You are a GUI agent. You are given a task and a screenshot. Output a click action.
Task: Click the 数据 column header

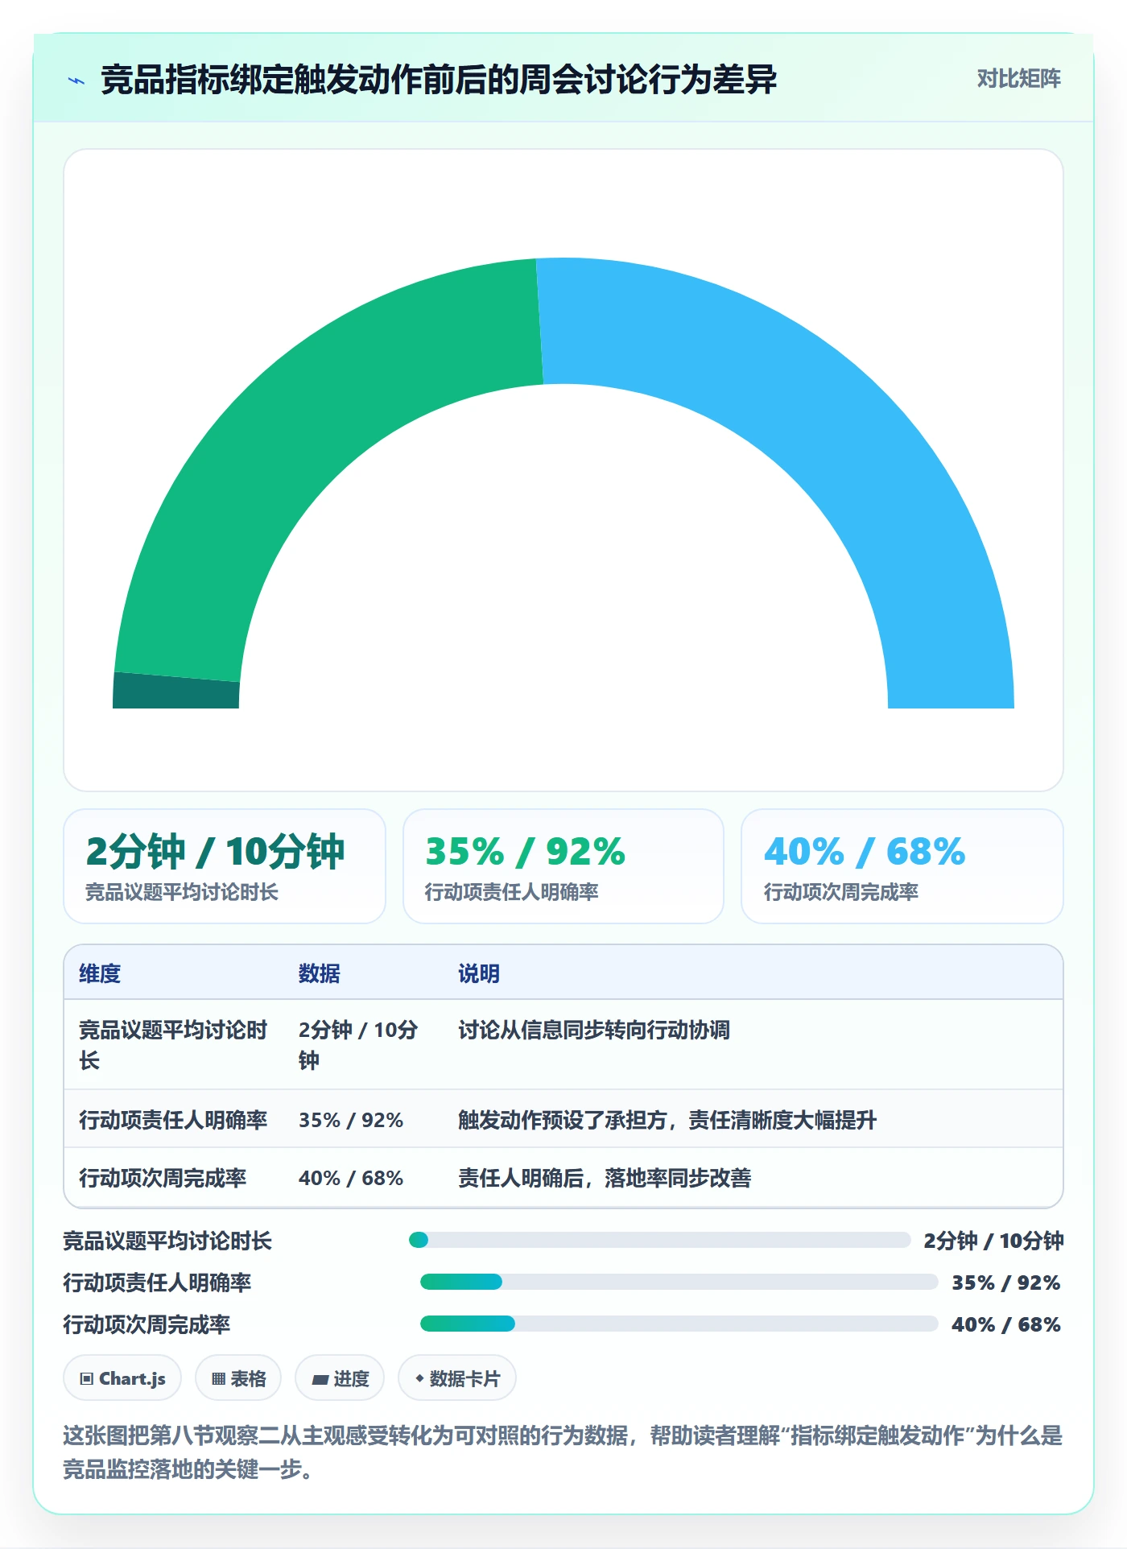320,973
